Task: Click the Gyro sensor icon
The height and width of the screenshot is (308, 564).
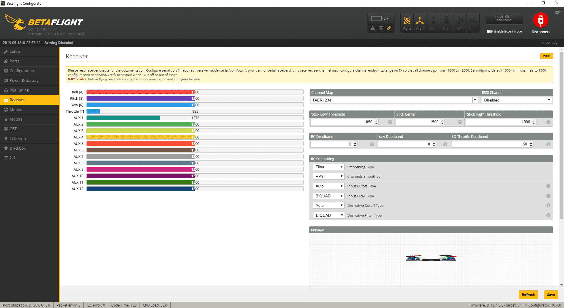Action: [407, 21]
